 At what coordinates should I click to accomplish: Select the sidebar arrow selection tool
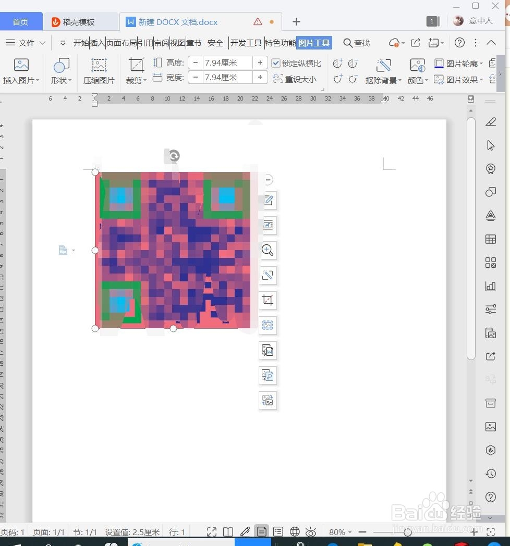[491, 145]
